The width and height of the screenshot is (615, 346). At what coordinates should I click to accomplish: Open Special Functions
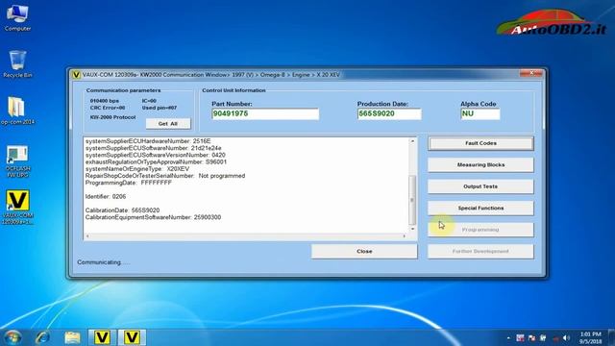click(480, 208)
